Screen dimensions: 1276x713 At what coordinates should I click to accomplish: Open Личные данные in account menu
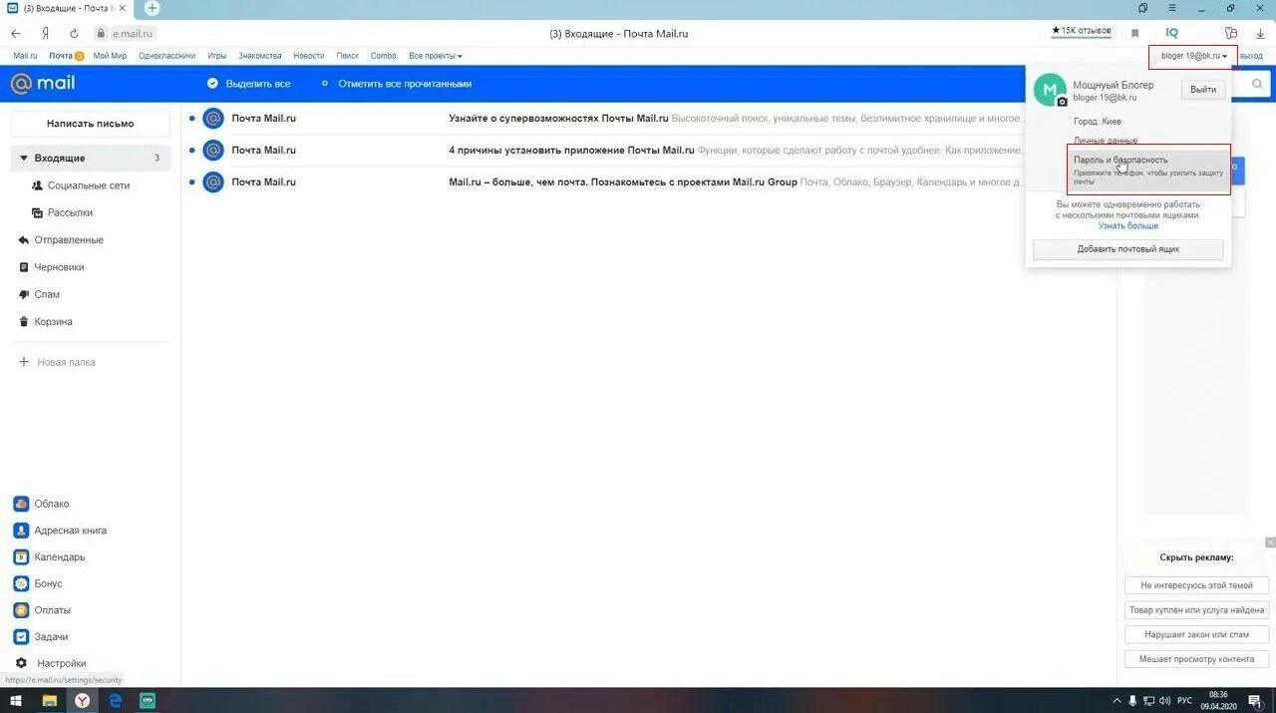[1105, 141]
